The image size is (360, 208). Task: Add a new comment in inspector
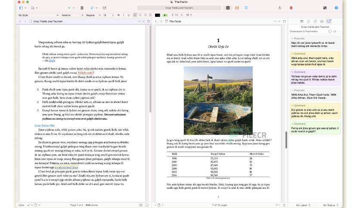click(330, 31)
